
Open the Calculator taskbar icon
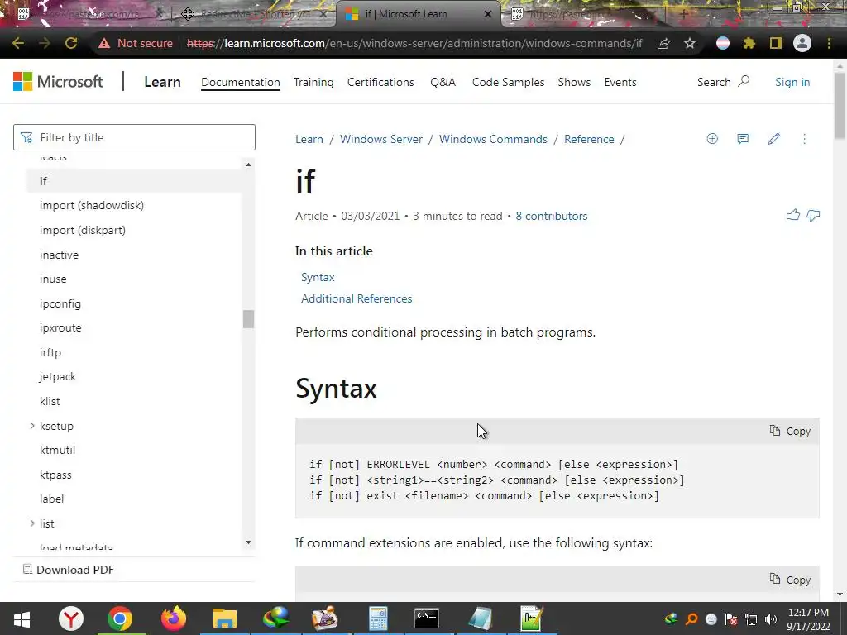[x=378, y=618]
